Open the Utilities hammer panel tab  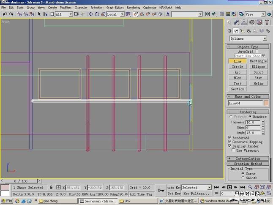tap(267, 22)
